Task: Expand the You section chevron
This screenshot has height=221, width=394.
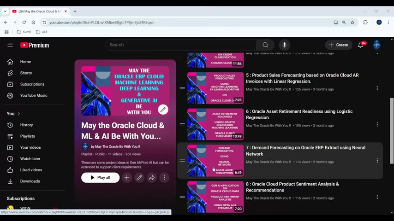Action: coord(18,114)
